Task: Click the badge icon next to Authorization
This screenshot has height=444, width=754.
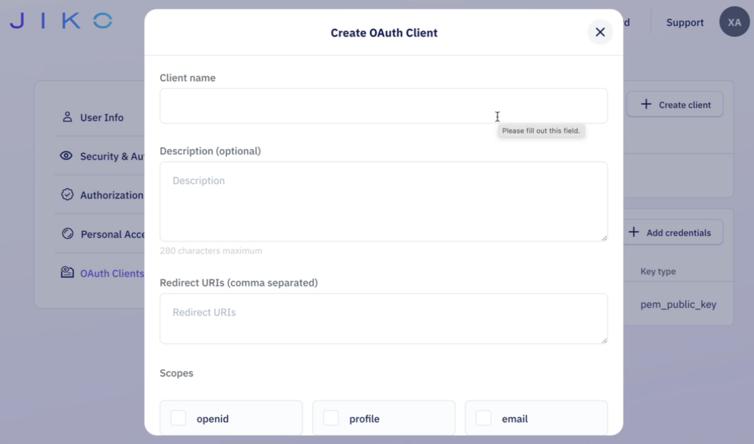Action: coord(67,194)
